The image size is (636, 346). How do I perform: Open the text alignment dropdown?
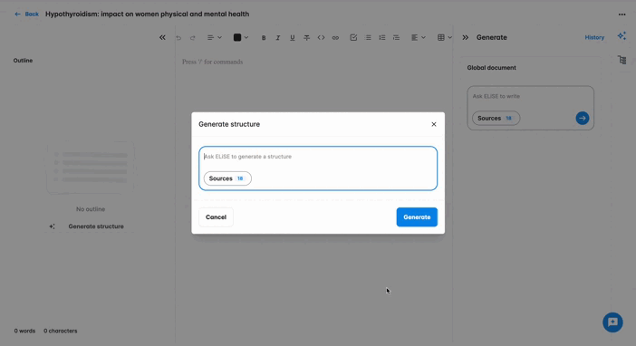(419, 38)
